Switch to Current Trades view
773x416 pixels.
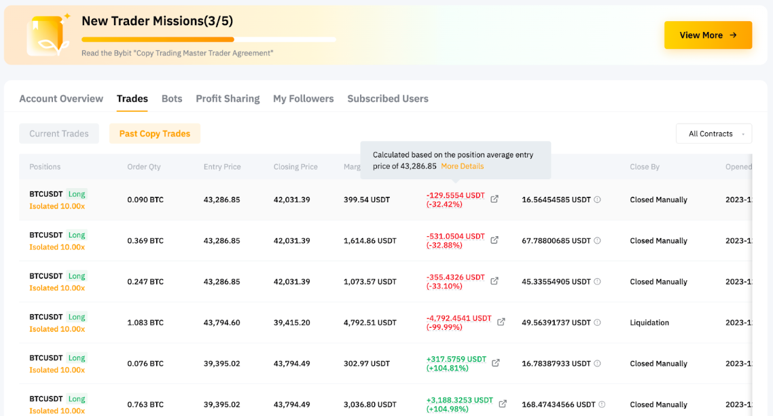click(x=59, y=134)
